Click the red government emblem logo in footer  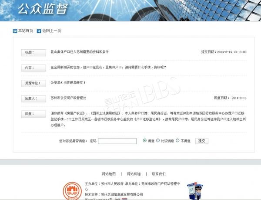click(x=71, y=191)
